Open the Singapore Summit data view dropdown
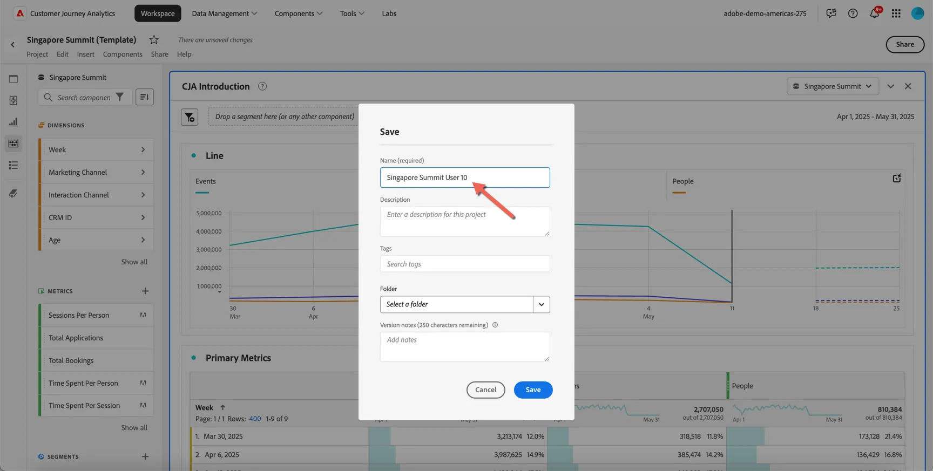Screen dimensions: 933x471 tap(833, 86)
